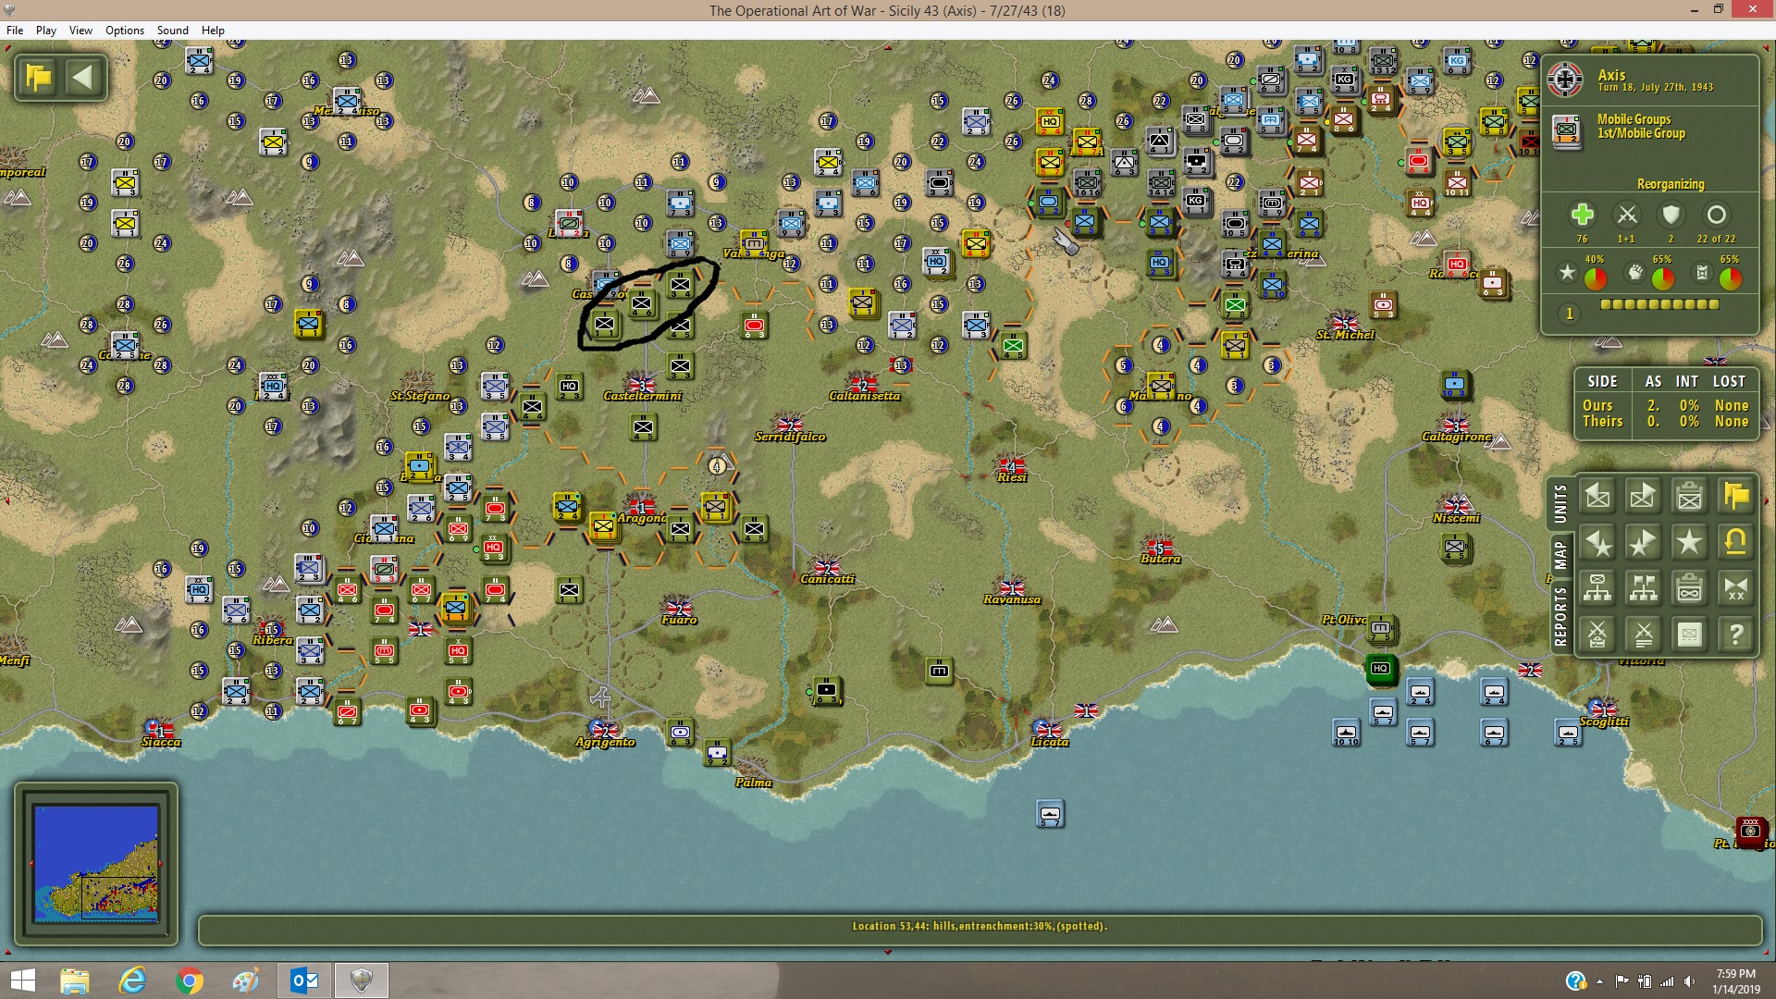The height and width of the screenshot is (999, 1776).
Task: Click the left arrow button beside the yellow flag
Action: [83, 77]
